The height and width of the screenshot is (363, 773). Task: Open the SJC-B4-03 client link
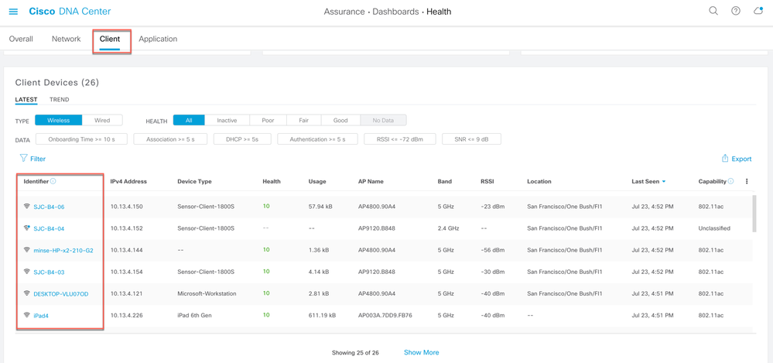(49, 272)
